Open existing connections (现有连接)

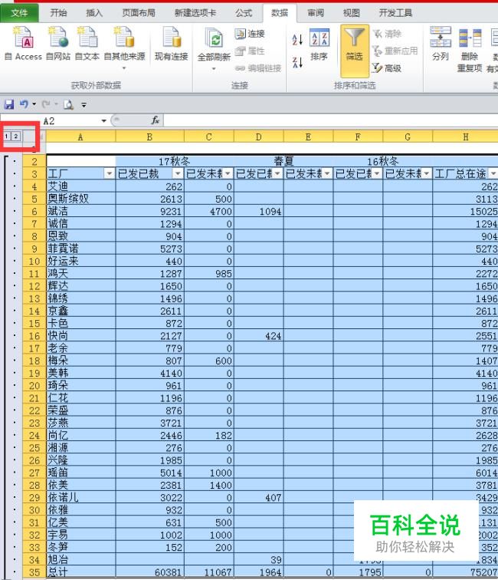pos(172,44)
